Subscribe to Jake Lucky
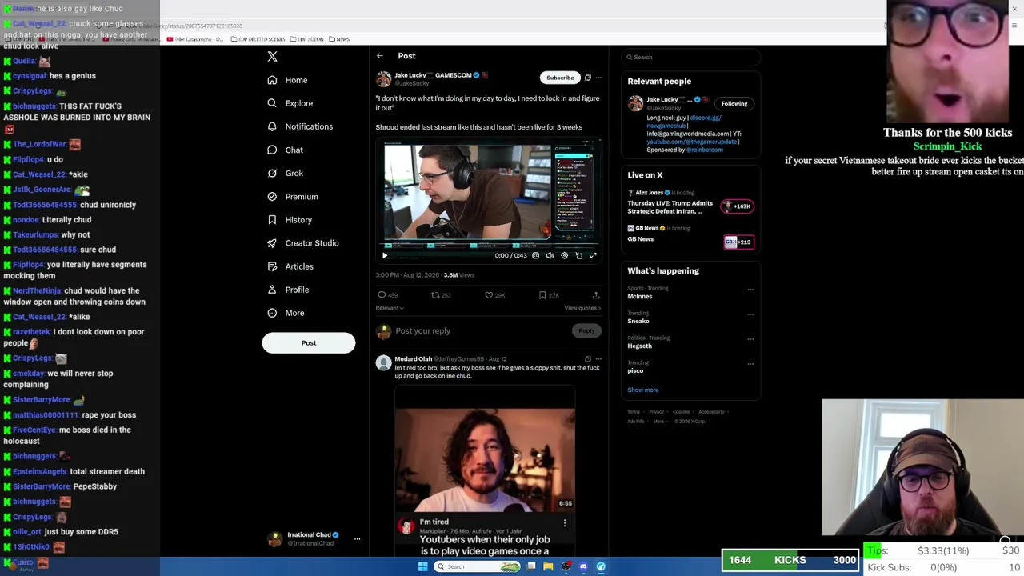The image size is (1024, 576). click(560, 78)
